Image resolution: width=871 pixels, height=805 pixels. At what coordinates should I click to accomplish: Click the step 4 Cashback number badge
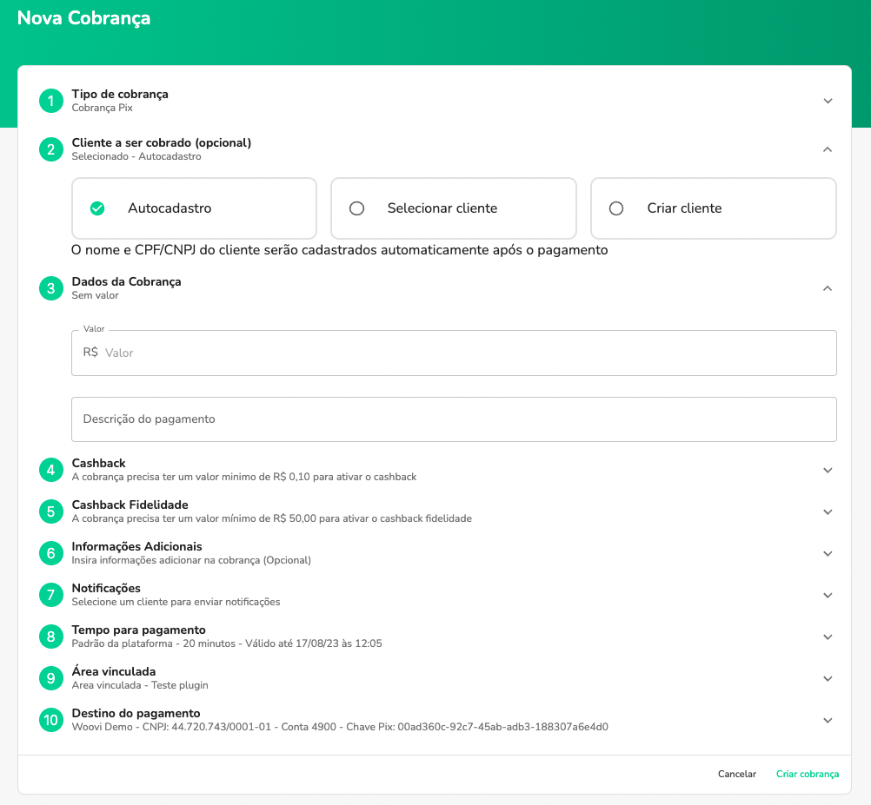tap(51, 470)
